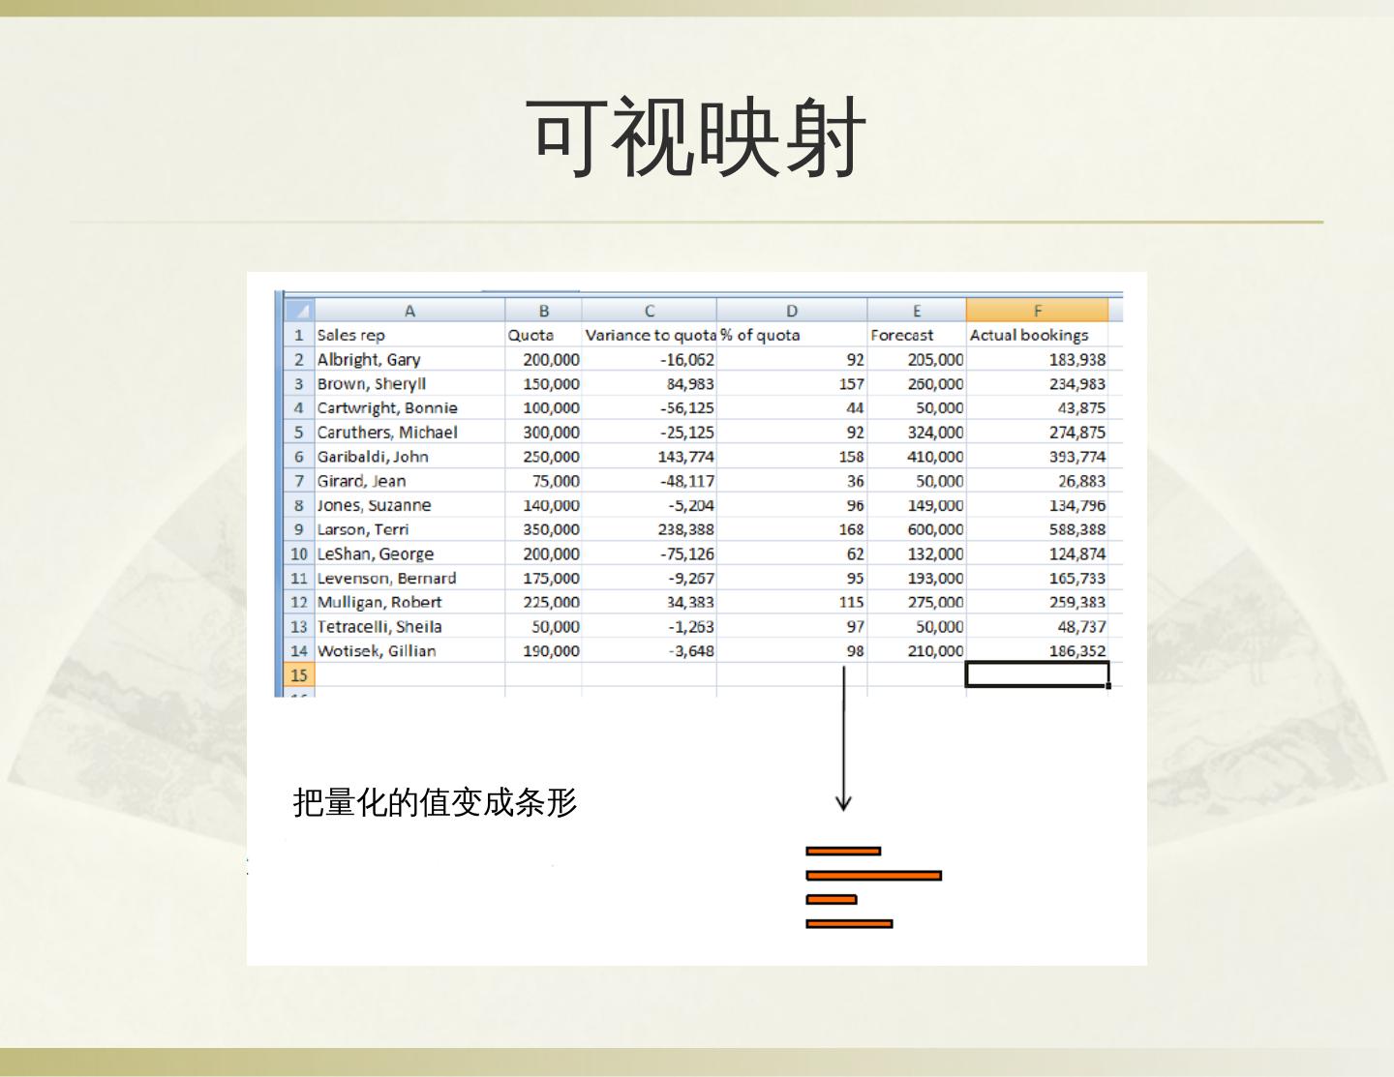Image resolution: width=1394 pixels, height=1077 pixels.
Task: Click the caption "把量化的值变成条形"
Action: pos(435,802)
